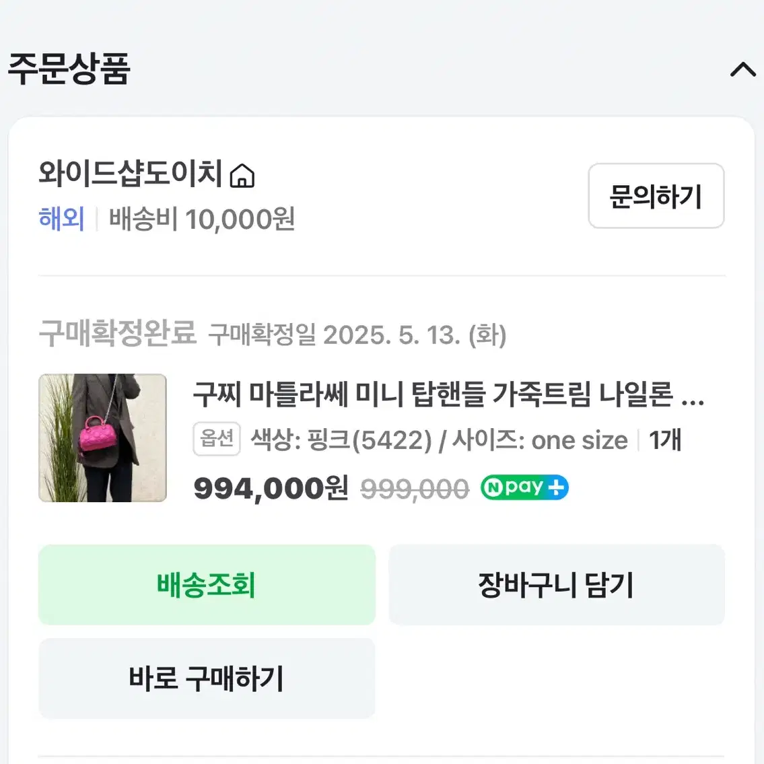Click the green gradient Npay pill badge

pyautogui.click(x=524, y=487)
